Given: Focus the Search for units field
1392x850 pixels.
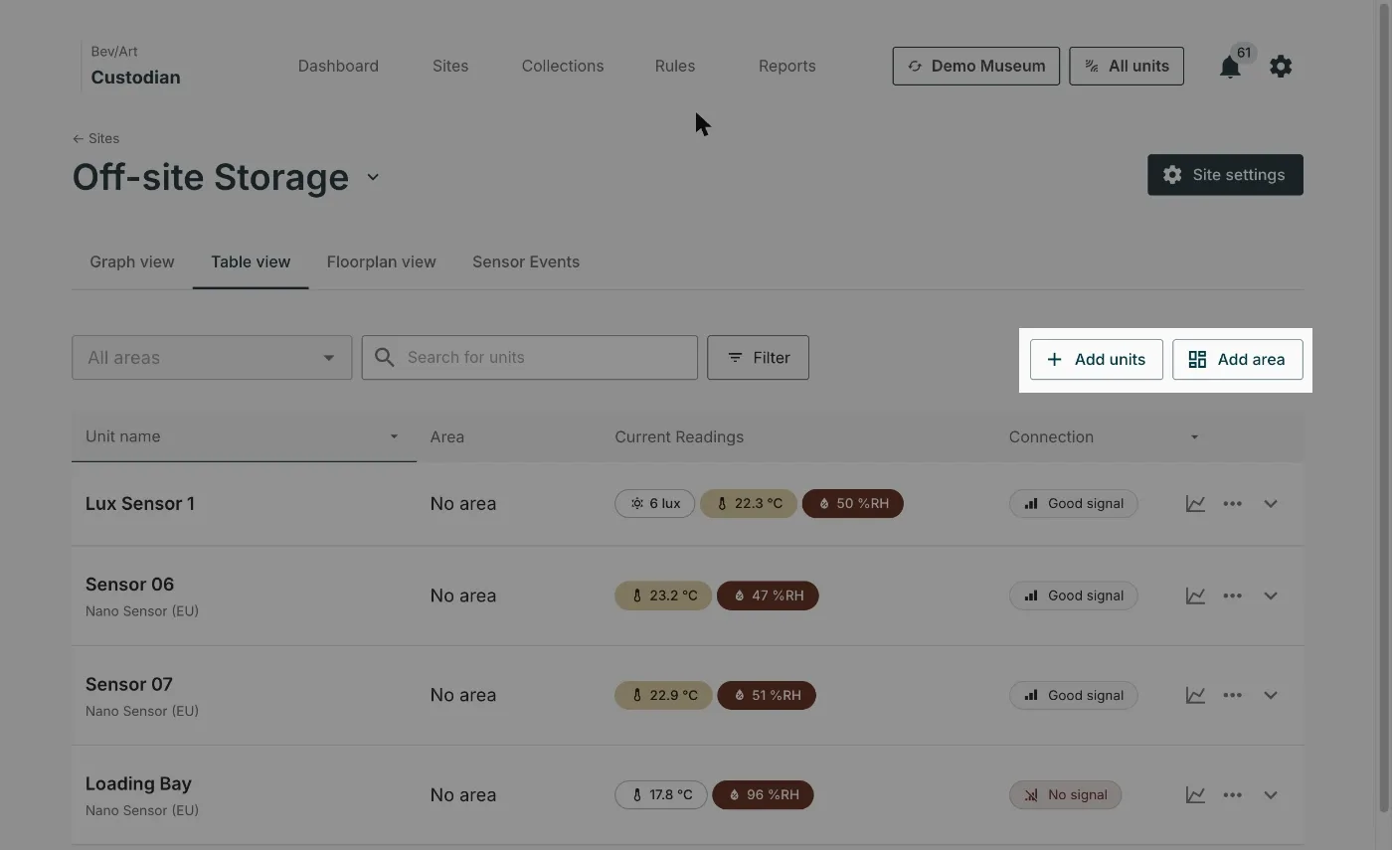Looking at the screenshot, I should point(530,358).
